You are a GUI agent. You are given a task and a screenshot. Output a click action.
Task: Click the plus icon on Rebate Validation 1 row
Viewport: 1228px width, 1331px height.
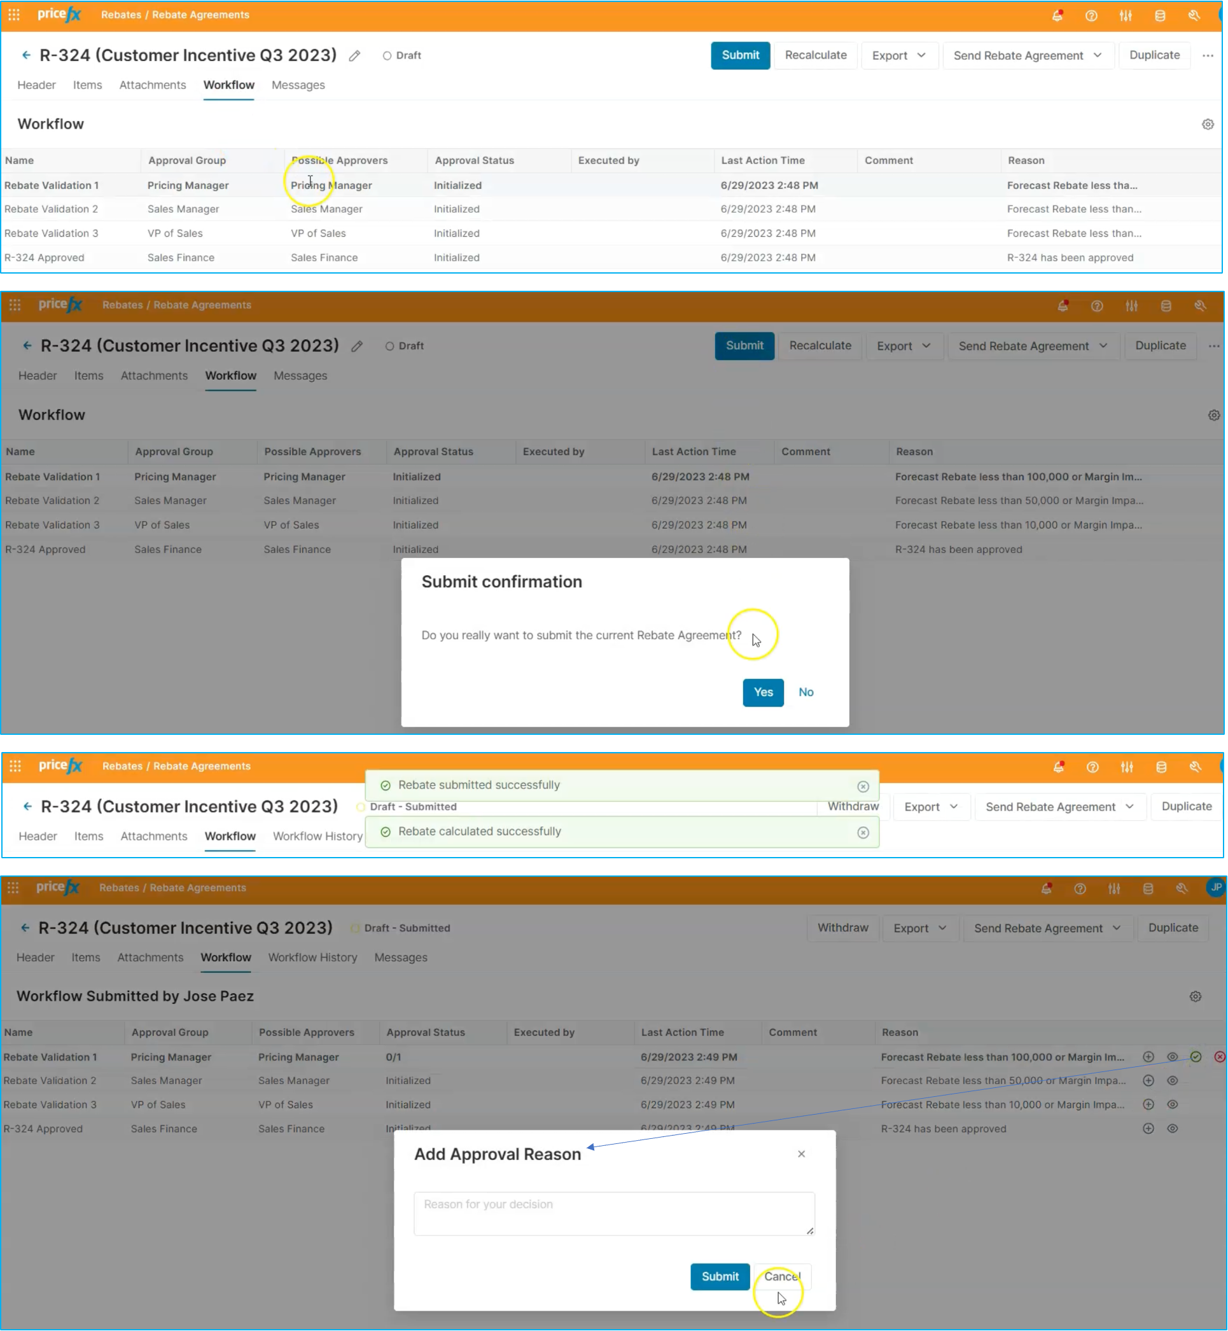click(x=1148, y=1057)
